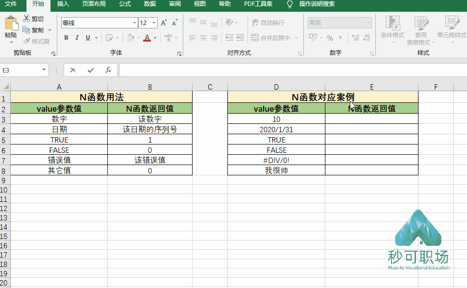This screenshot has height=288, width=467.
Task: Toggle Underline formatting
Action: [88, 38]
